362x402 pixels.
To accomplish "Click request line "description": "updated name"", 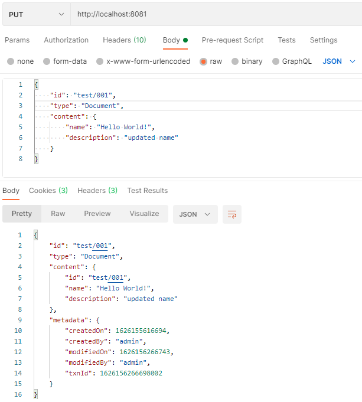I will point(122,138).
